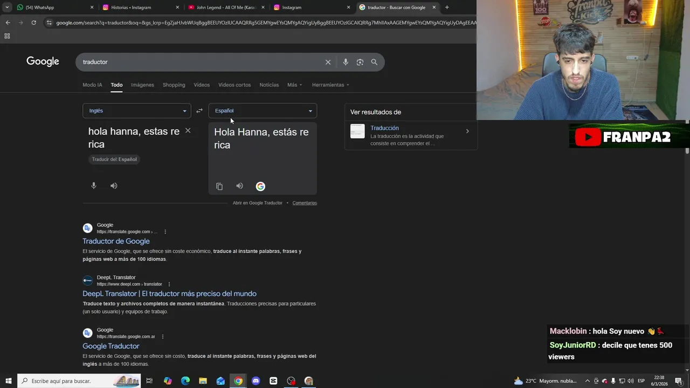The image size is (690, 388).
Task: Click the Google G icon under translation
Action: (260, 186)
